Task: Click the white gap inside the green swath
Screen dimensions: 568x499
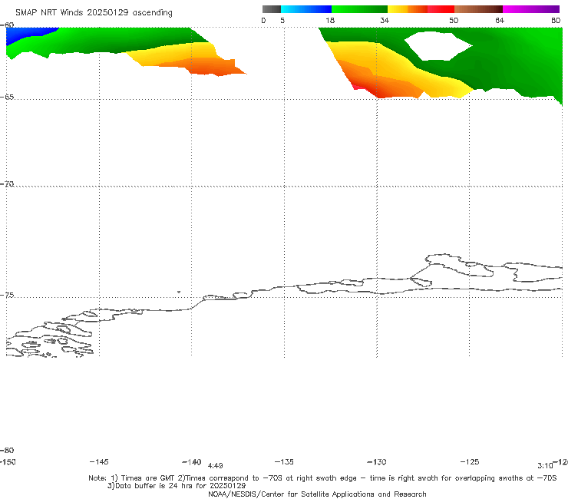Action: 438,45
